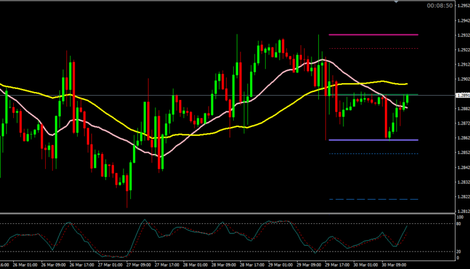Click the latest green candle on chart
This screenshot has height=269, width=470.
click(x=407, y=99)
